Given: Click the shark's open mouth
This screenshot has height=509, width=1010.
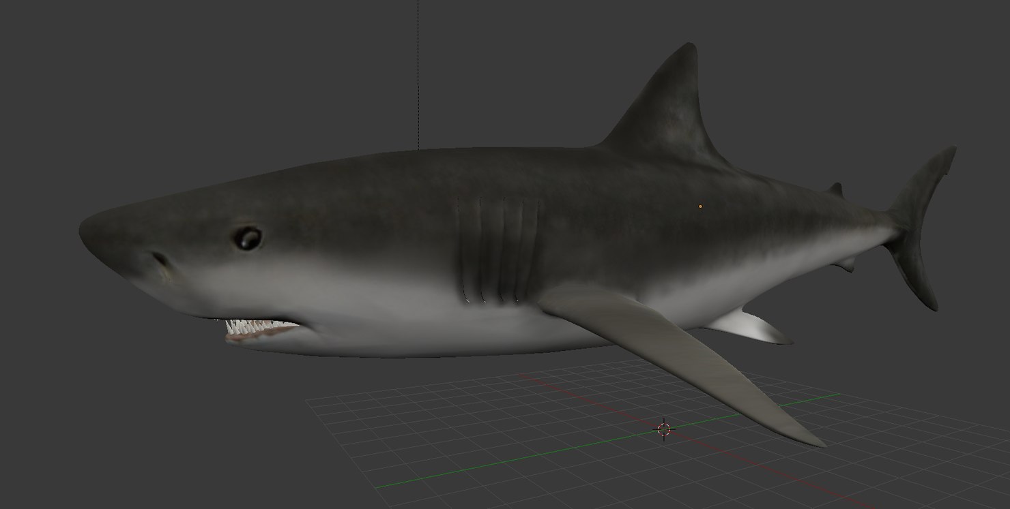Looking at the screenshot, I should click(266, 330).
